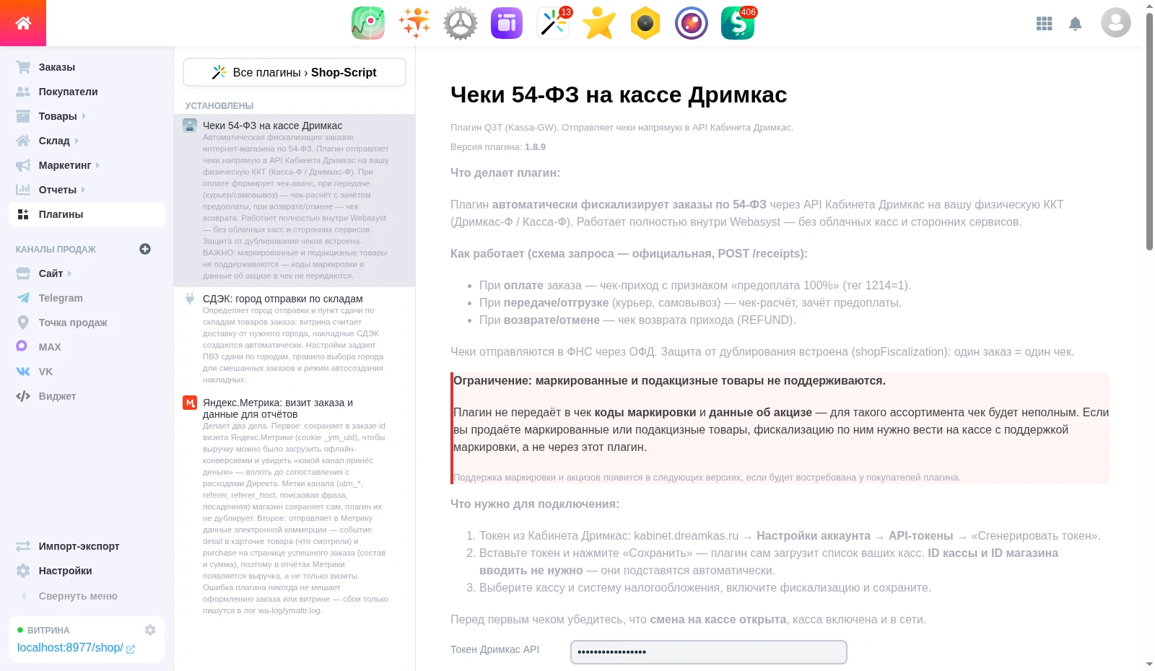
Task: Launch the orange sparkles app icon
Action: coord(414,23)
